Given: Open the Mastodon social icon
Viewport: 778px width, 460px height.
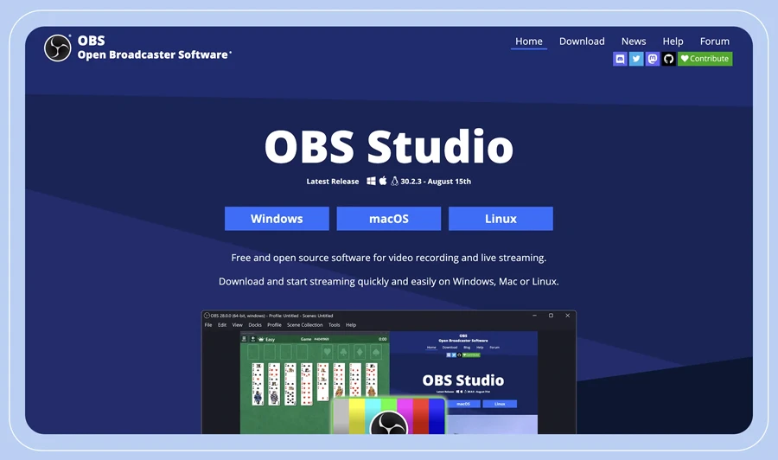Looking at the screenshot, I should point(653,59).
